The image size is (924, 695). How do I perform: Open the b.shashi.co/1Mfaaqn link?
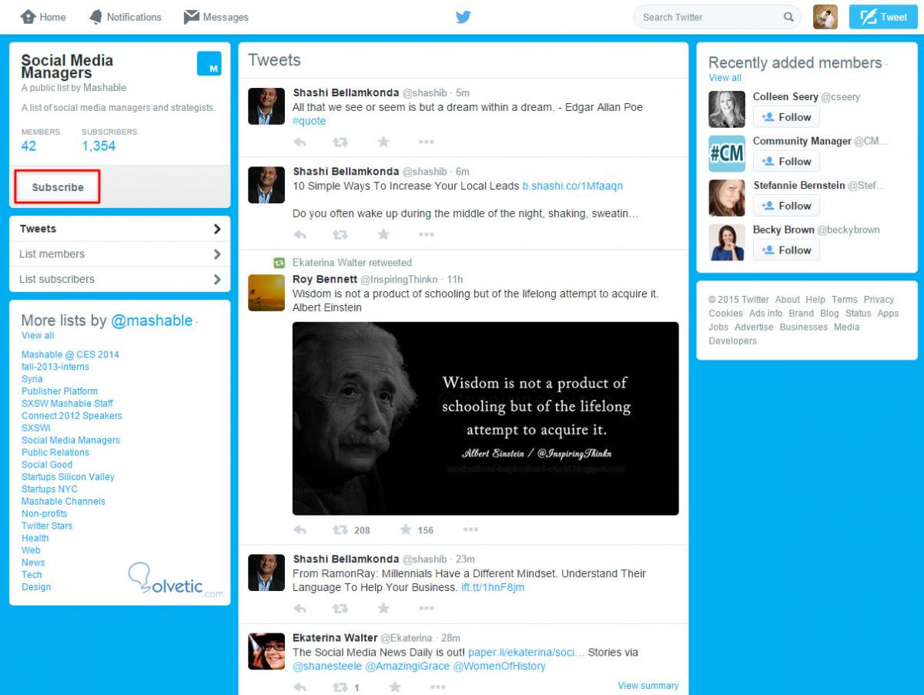[x=572, y=186]
